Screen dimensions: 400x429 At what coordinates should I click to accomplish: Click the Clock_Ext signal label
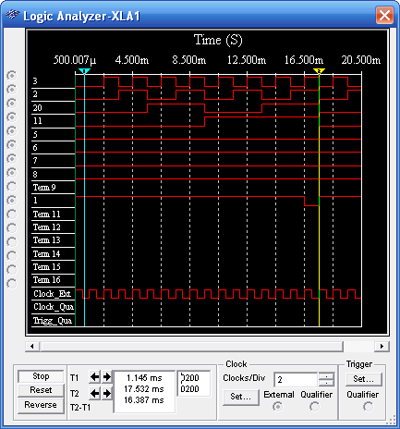[x=53, y=294]
